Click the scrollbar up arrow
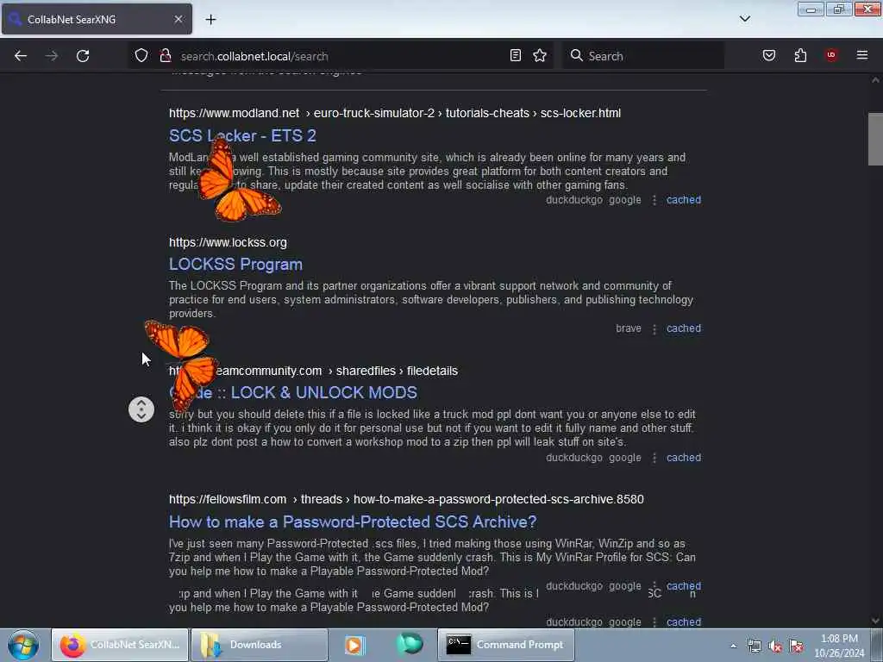Screen dimensions: 883x662 (x=875, y=80)
